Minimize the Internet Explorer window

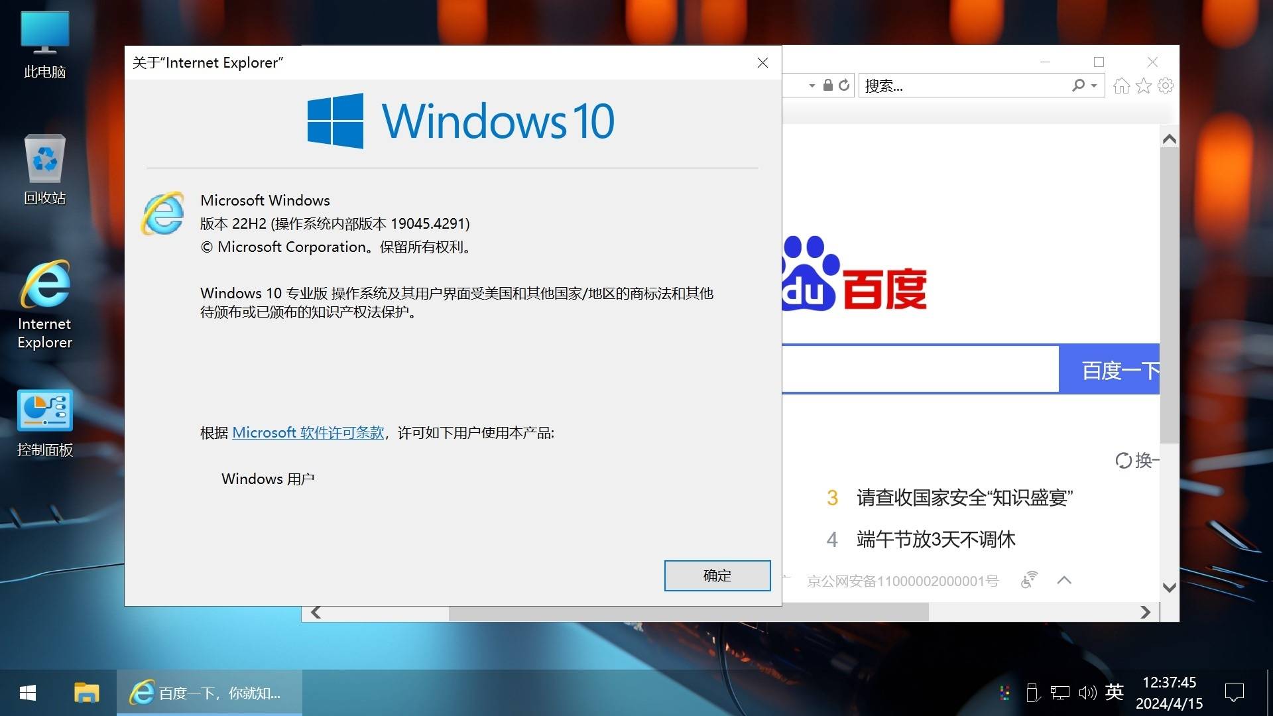[x=1046, y=62]
